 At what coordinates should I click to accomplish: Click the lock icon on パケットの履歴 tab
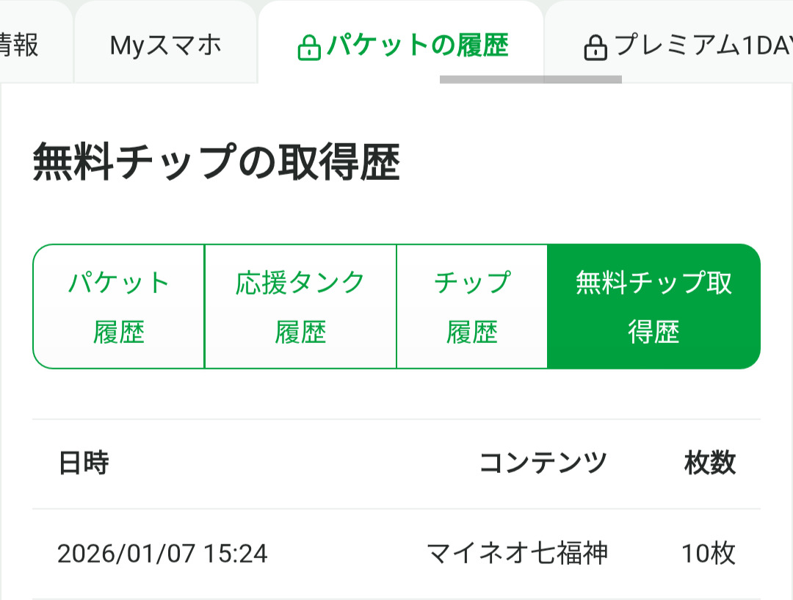(x=309, y=48)
